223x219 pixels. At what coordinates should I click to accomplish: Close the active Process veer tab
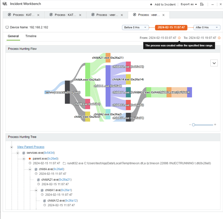point(163,15)
